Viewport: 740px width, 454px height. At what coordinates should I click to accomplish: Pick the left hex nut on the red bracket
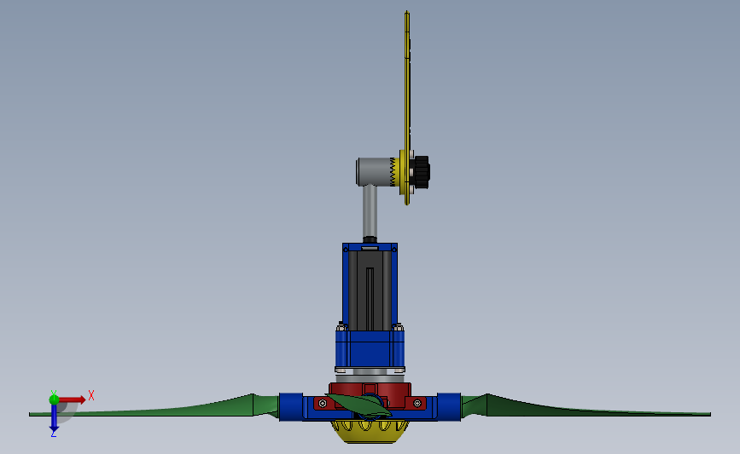click(x=323, y=404)
